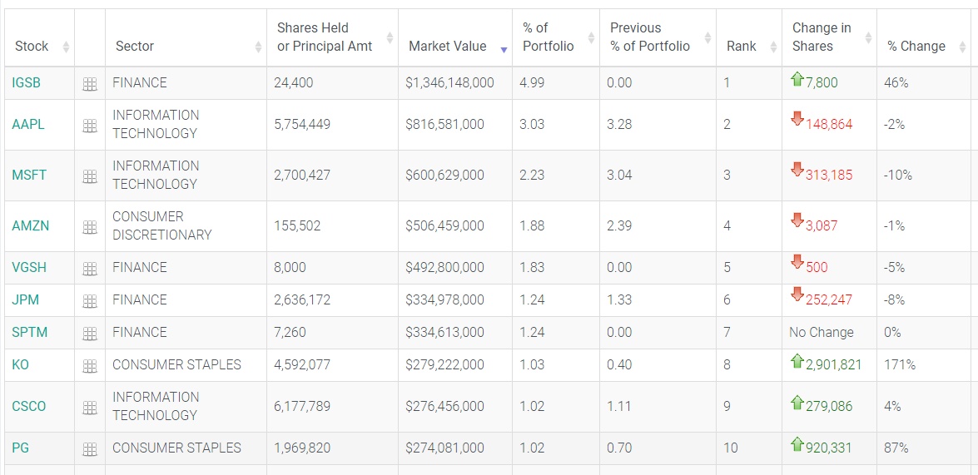Click the Rank column header
Screen dimensions: 978x475
tap(742, 47)
